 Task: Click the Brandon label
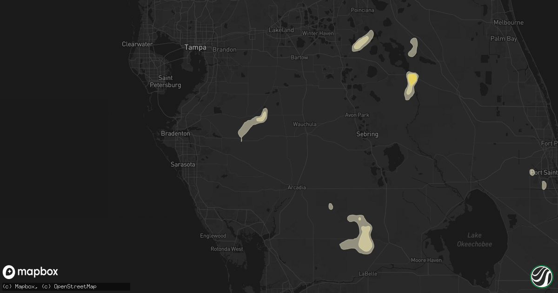(225, 49)
